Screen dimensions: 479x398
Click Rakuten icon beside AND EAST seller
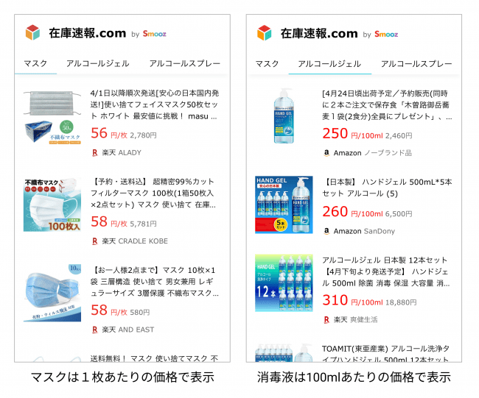pyautogui.click(x=95, y=330)
